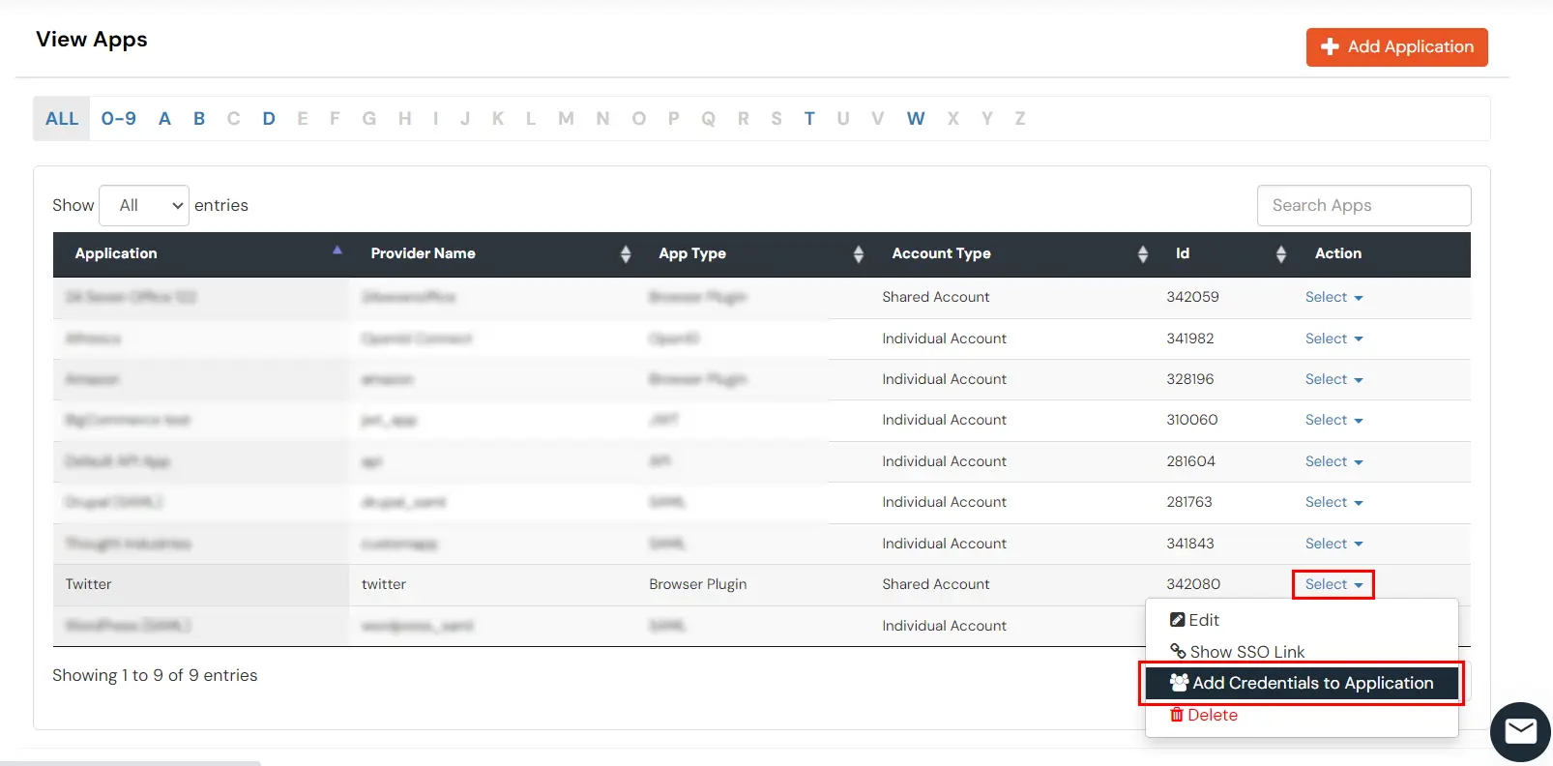Open Select dropdown for Id 281763

click(1333, 502)
